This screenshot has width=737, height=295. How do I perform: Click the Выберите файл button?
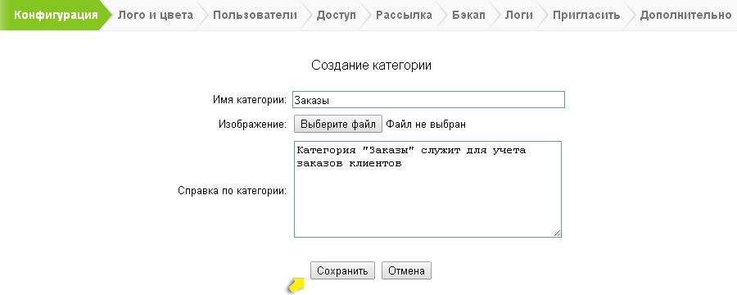[338, 125]
